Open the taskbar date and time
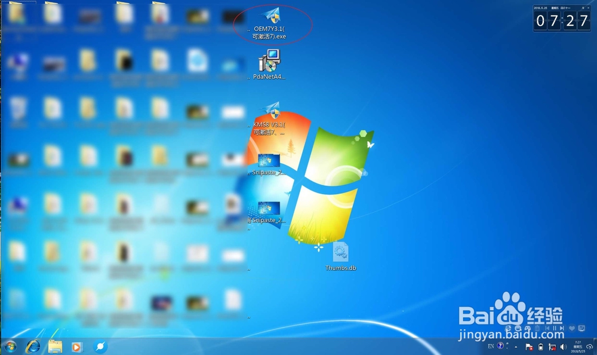 [578, 347]
